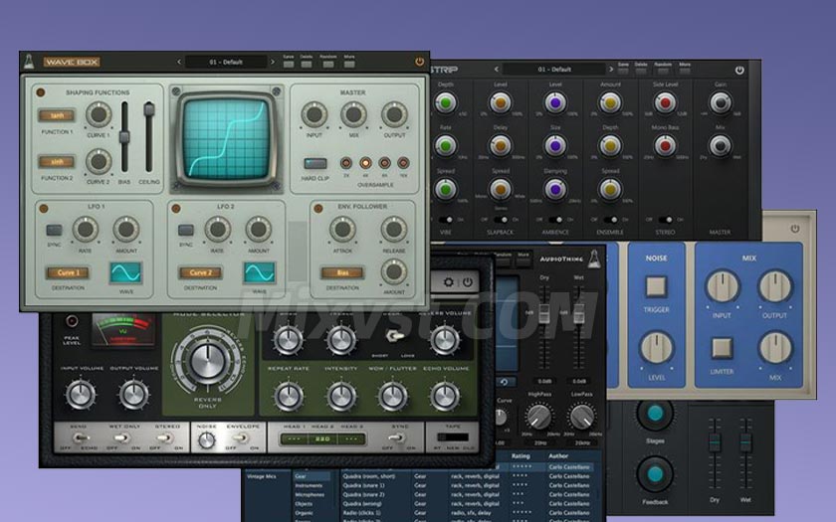This screenshot has height=522, width=836.
Task: Click the Dry fader in AudioThing reverb plugin
Action: click(543, 314)
